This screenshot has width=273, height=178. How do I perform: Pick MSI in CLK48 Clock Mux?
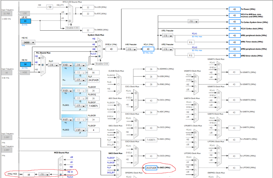pos(118,91)
